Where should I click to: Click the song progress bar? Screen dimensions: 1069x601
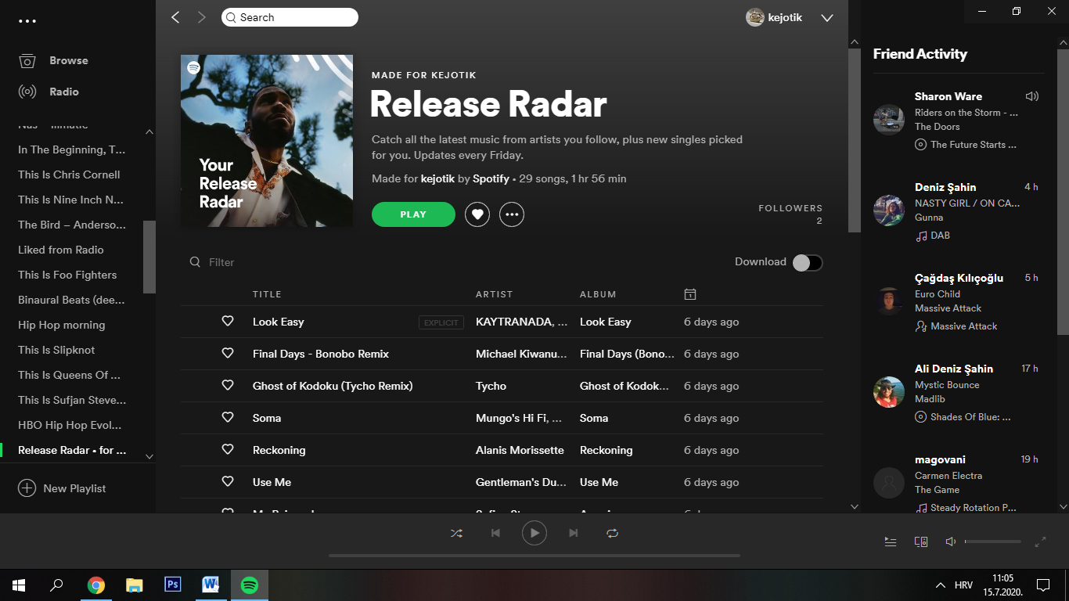534,556
